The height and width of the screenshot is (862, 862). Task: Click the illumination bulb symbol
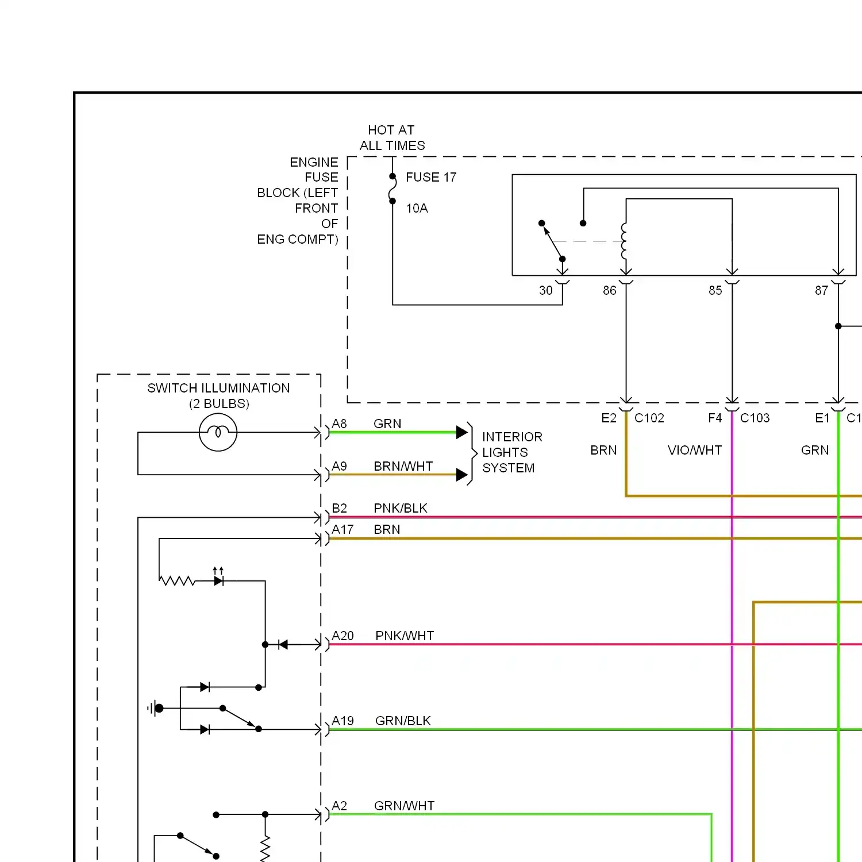(x=218, y=433)
